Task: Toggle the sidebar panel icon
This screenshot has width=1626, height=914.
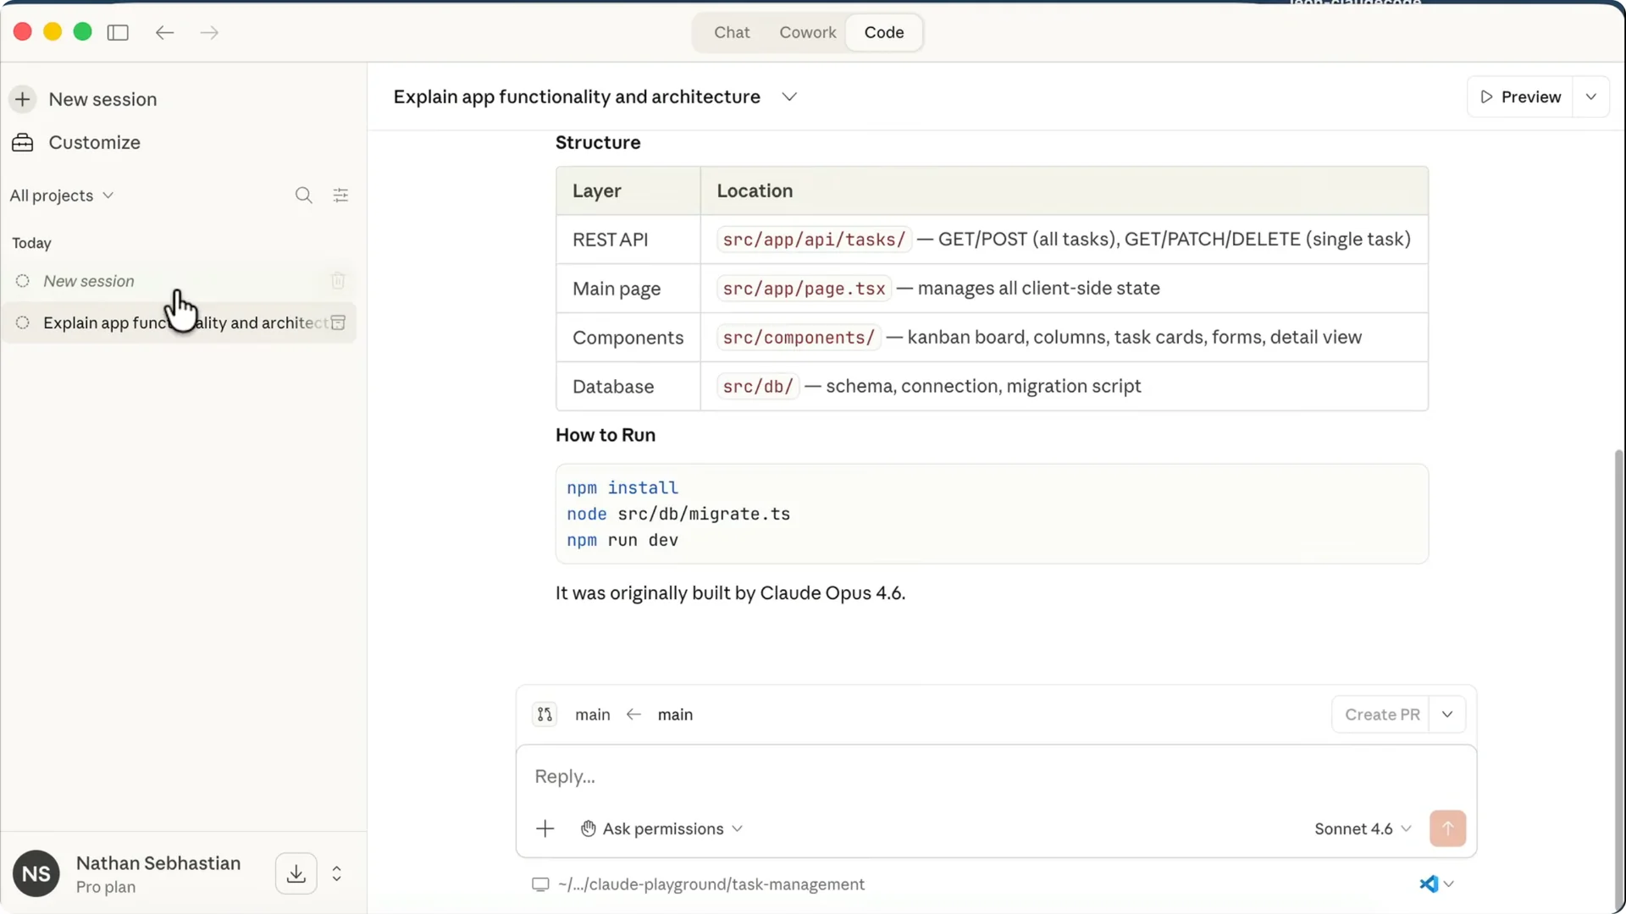Action: pyautogui.click(x=118, y=32)
